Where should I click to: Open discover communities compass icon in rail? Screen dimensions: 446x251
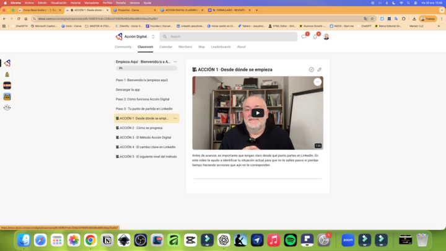click(x=7, y=108)
